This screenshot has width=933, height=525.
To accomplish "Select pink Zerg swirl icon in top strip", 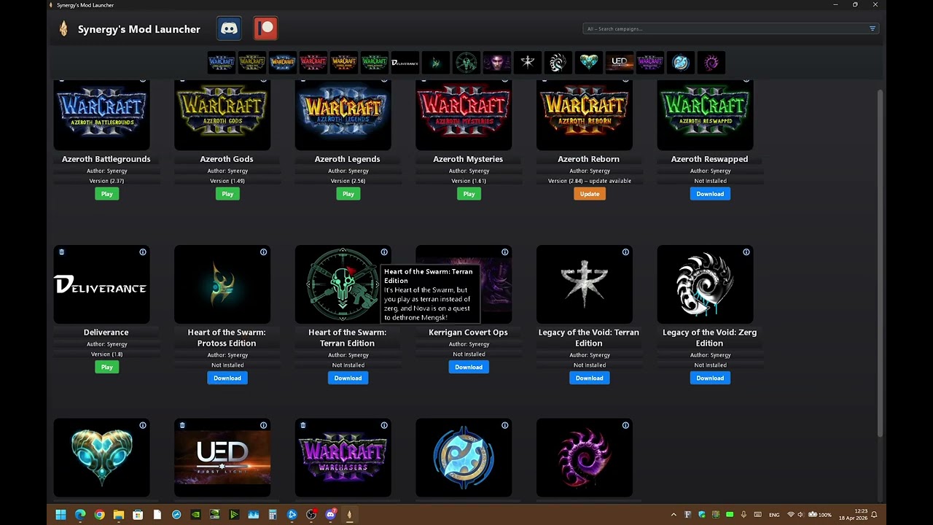I will tap(711, 62).
